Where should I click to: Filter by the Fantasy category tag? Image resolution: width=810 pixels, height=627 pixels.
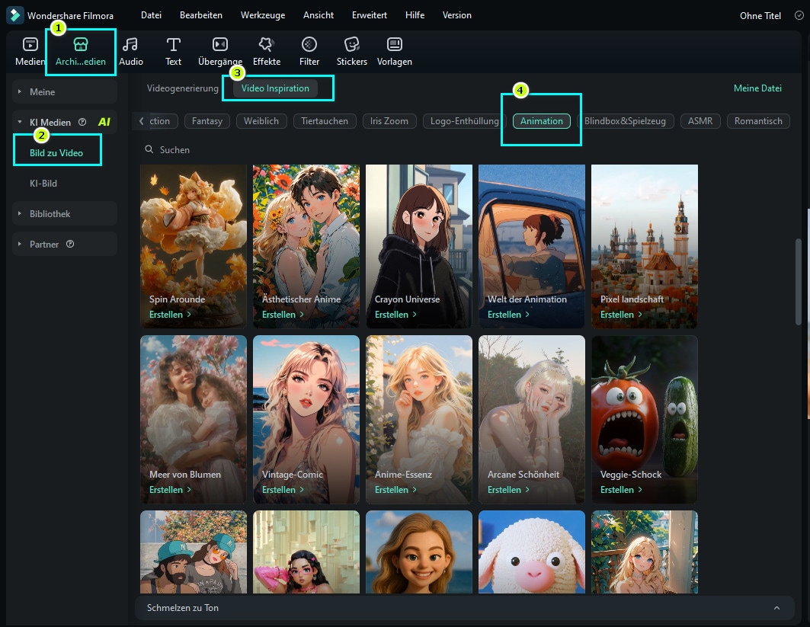click(x=207, y=121)
